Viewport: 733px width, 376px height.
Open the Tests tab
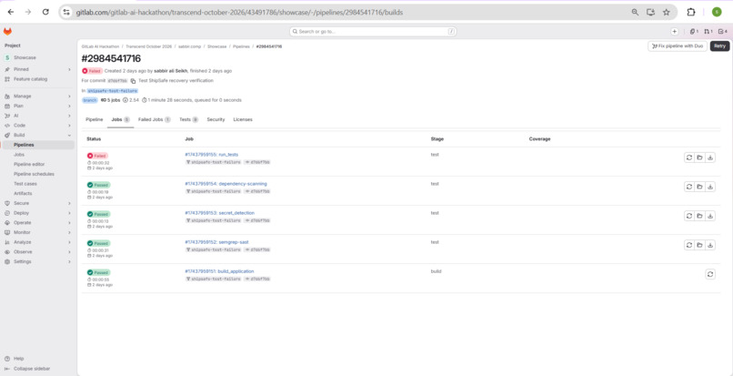pos(189,120)
